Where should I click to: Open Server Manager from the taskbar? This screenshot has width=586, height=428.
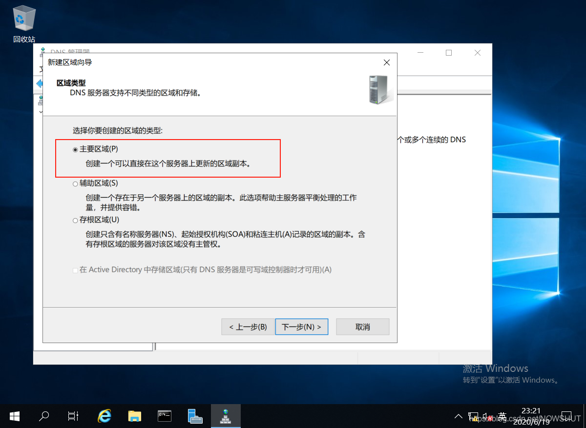coord(195,416)
